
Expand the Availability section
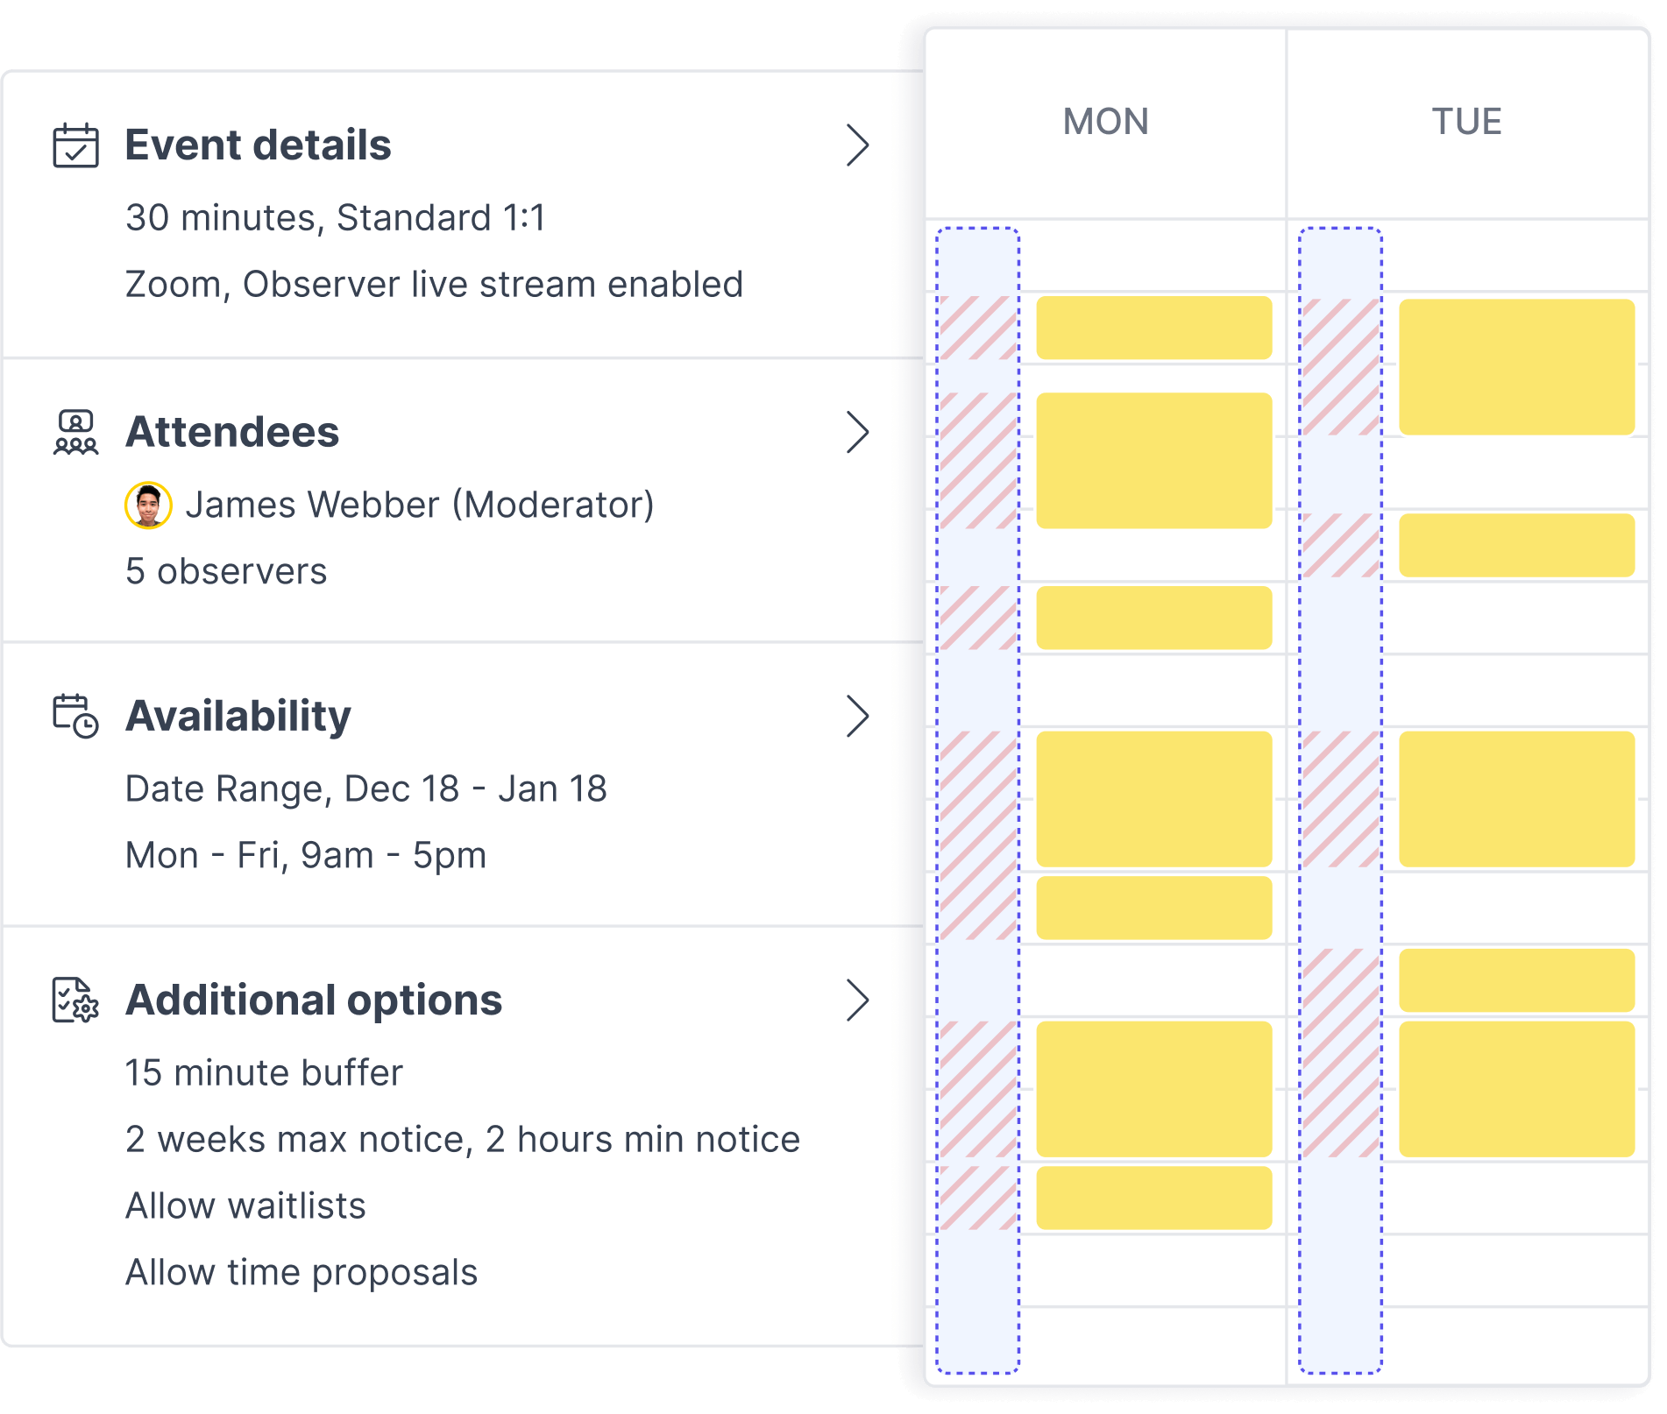point(859,714)
